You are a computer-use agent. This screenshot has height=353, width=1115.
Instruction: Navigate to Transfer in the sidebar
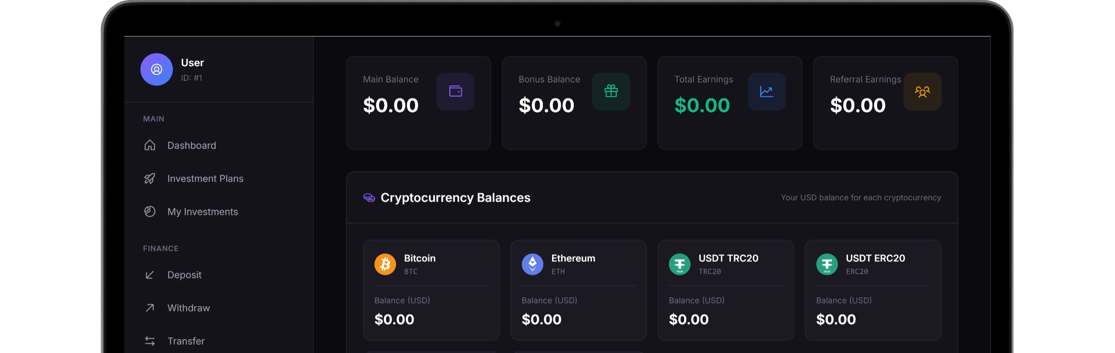[x=186, y=341]
